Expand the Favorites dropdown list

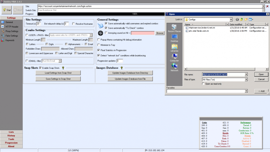click(x=246, y=91)
